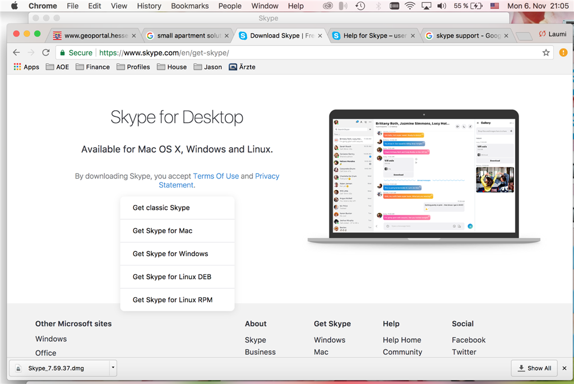Image resolution: width=574 pixels, height=384 pixels.
Task: Click the US flag input source icon
Action: (494, 6)
